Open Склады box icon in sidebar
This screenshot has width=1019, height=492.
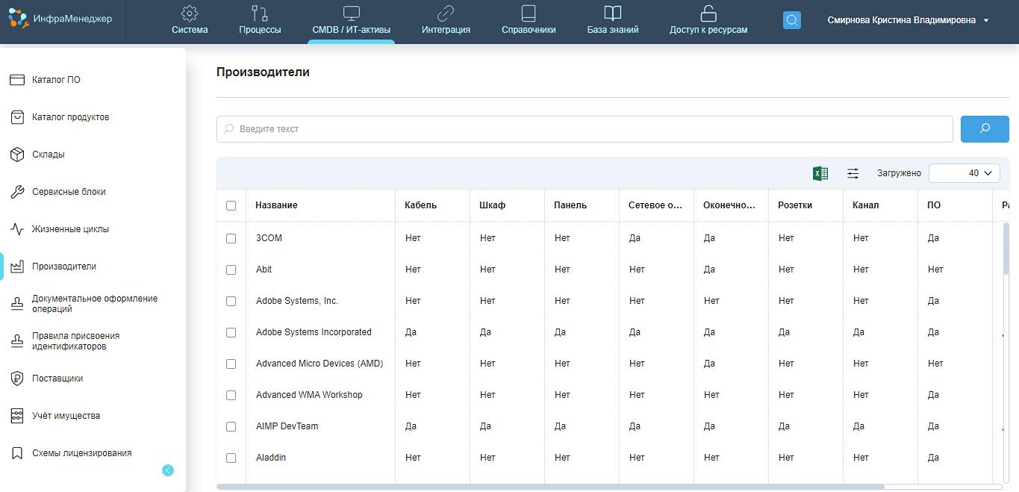pyautogui.click(x=17, y=155)
